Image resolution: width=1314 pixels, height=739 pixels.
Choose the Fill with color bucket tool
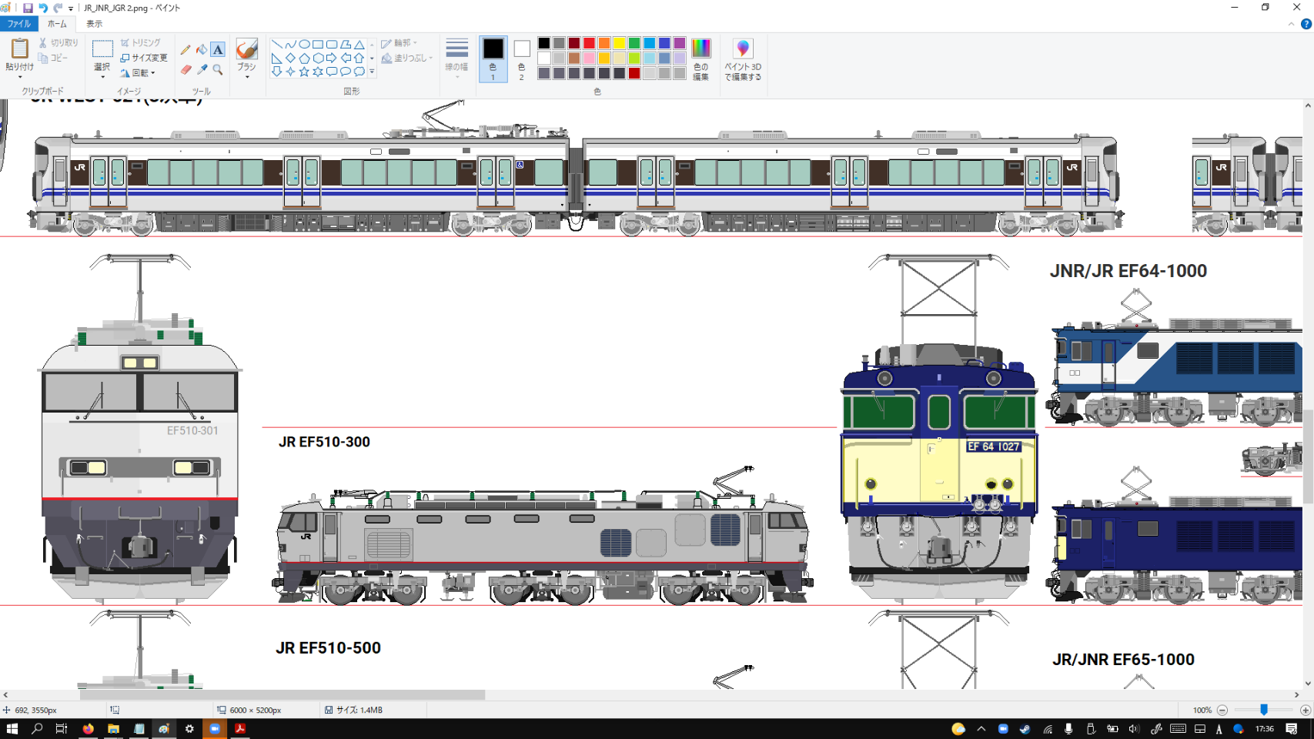coord(202,50)
